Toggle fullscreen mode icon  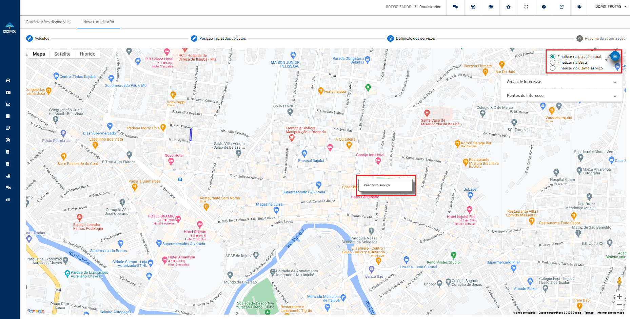point(526,7)
